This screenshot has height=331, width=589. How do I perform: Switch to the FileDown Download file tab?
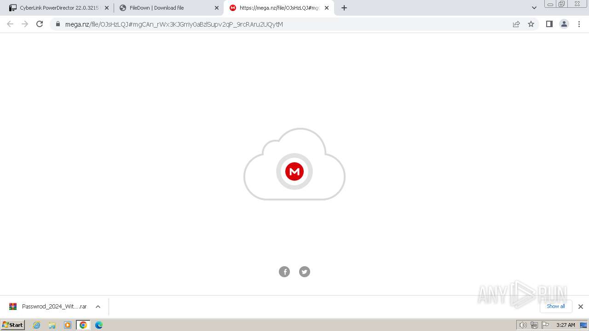(167, 8)
